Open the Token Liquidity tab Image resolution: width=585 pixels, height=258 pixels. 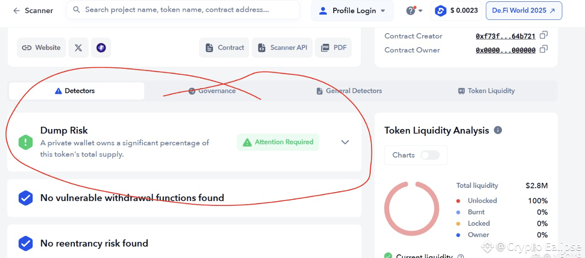tap(486, 91)
